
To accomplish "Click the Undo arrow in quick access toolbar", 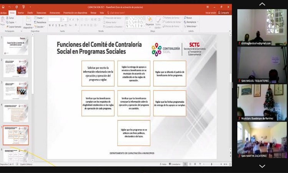I will click(10, 7).
